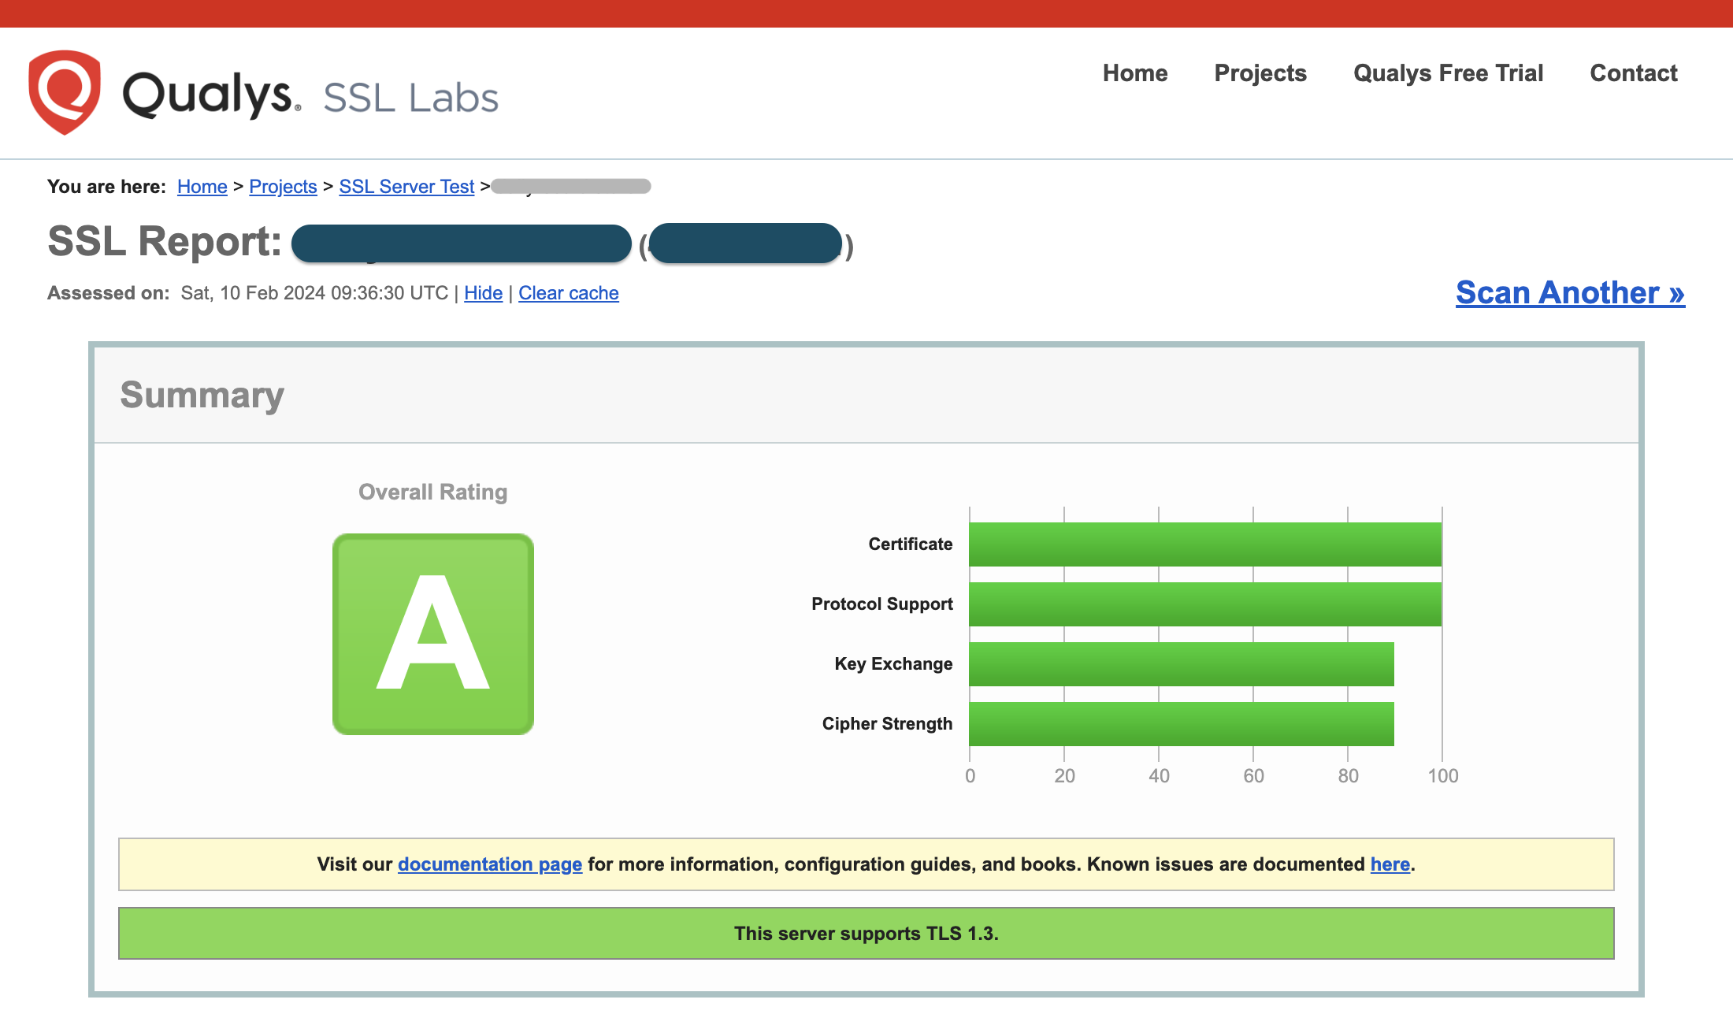Click the assessment date 'Sat, 10 Feb 2024 09:36:30 UTC'
Viewport: 1733px width, 1018px height.
pyautogui.click(x=314, y=293)
